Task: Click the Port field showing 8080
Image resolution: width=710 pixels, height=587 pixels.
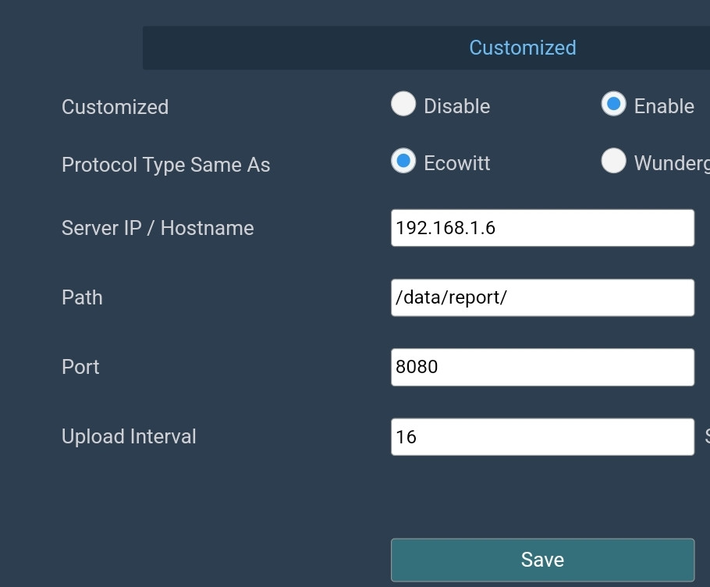Action: [542, 367]
